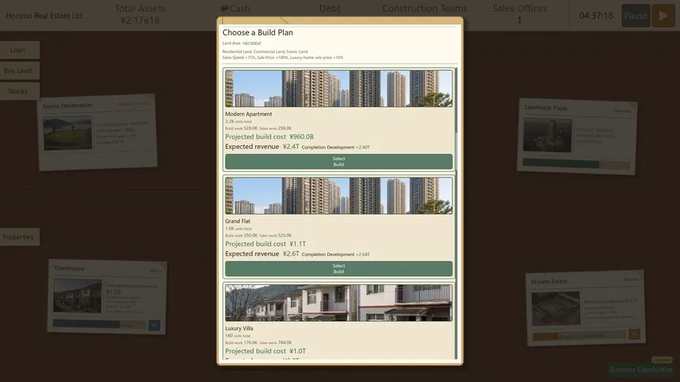Click the Debt label
Screen dimensions: 680x382
330,8
